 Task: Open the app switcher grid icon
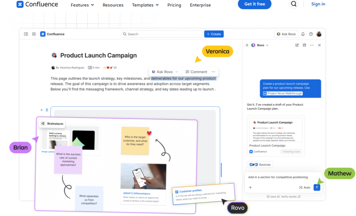[x=34, y=34]
